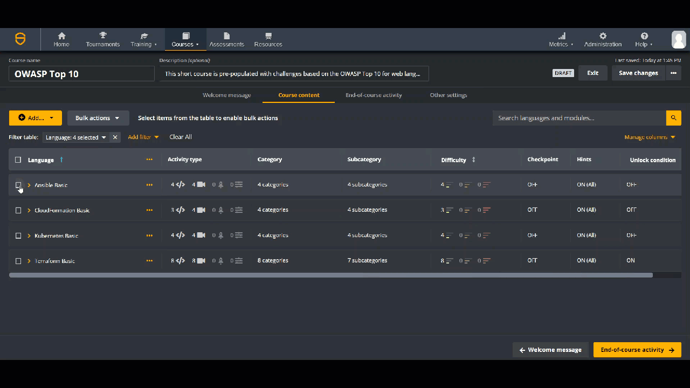Image resolution: width=690 pixels, height=388 pixels.
Task: Select the CloudFormation Basic checkbox
Action: tap(18, 210)
